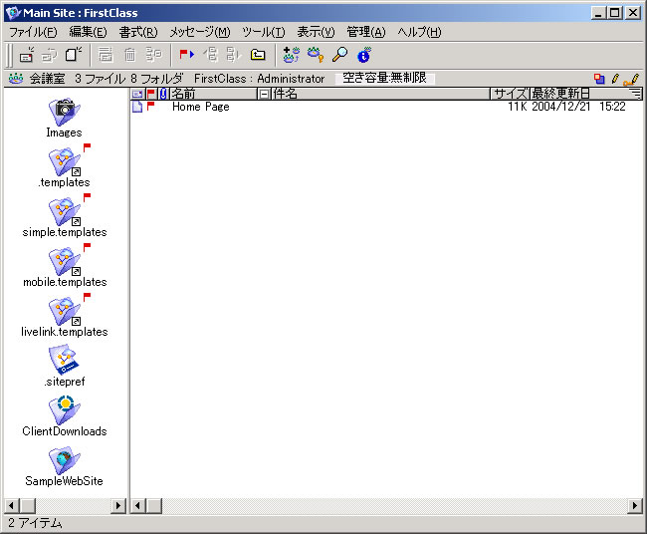647x534 pixels.
Task: Open the メッセージ(M) menu
Action: (200, 32)
